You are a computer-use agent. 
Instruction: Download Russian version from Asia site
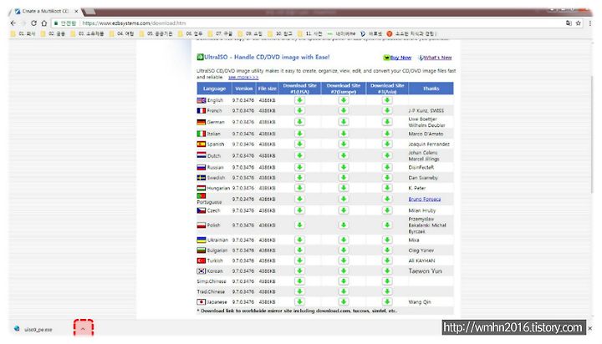tap(387, 167)
